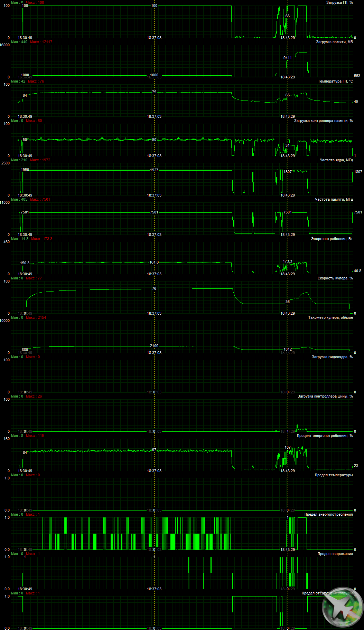
Task: Click the 'Энергопотребление, Вт' graph title
Action: [x=332, y=239]
